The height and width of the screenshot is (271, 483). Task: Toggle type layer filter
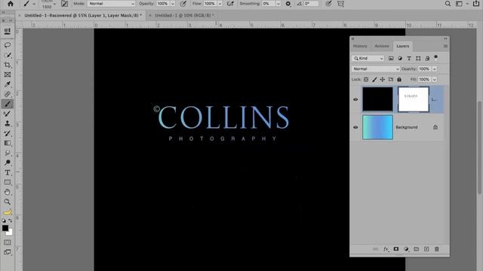(x=409, y=58)
